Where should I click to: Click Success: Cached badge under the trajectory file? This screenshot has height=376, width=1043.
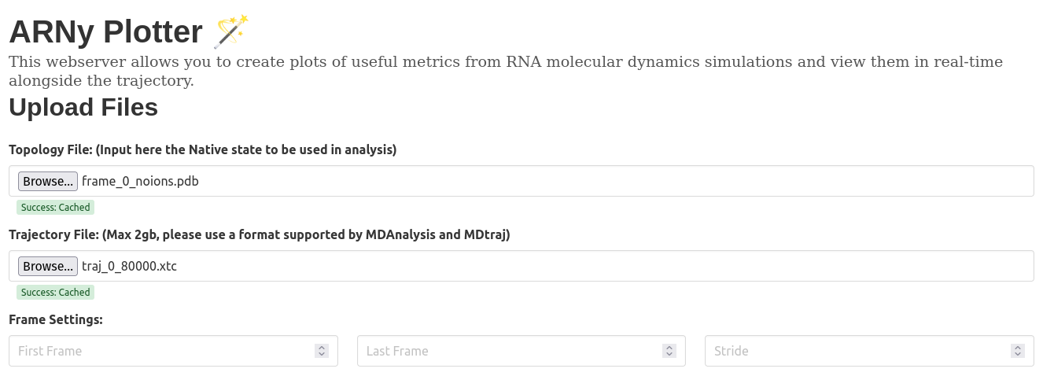pyautogui.click(x=55, y=293)
